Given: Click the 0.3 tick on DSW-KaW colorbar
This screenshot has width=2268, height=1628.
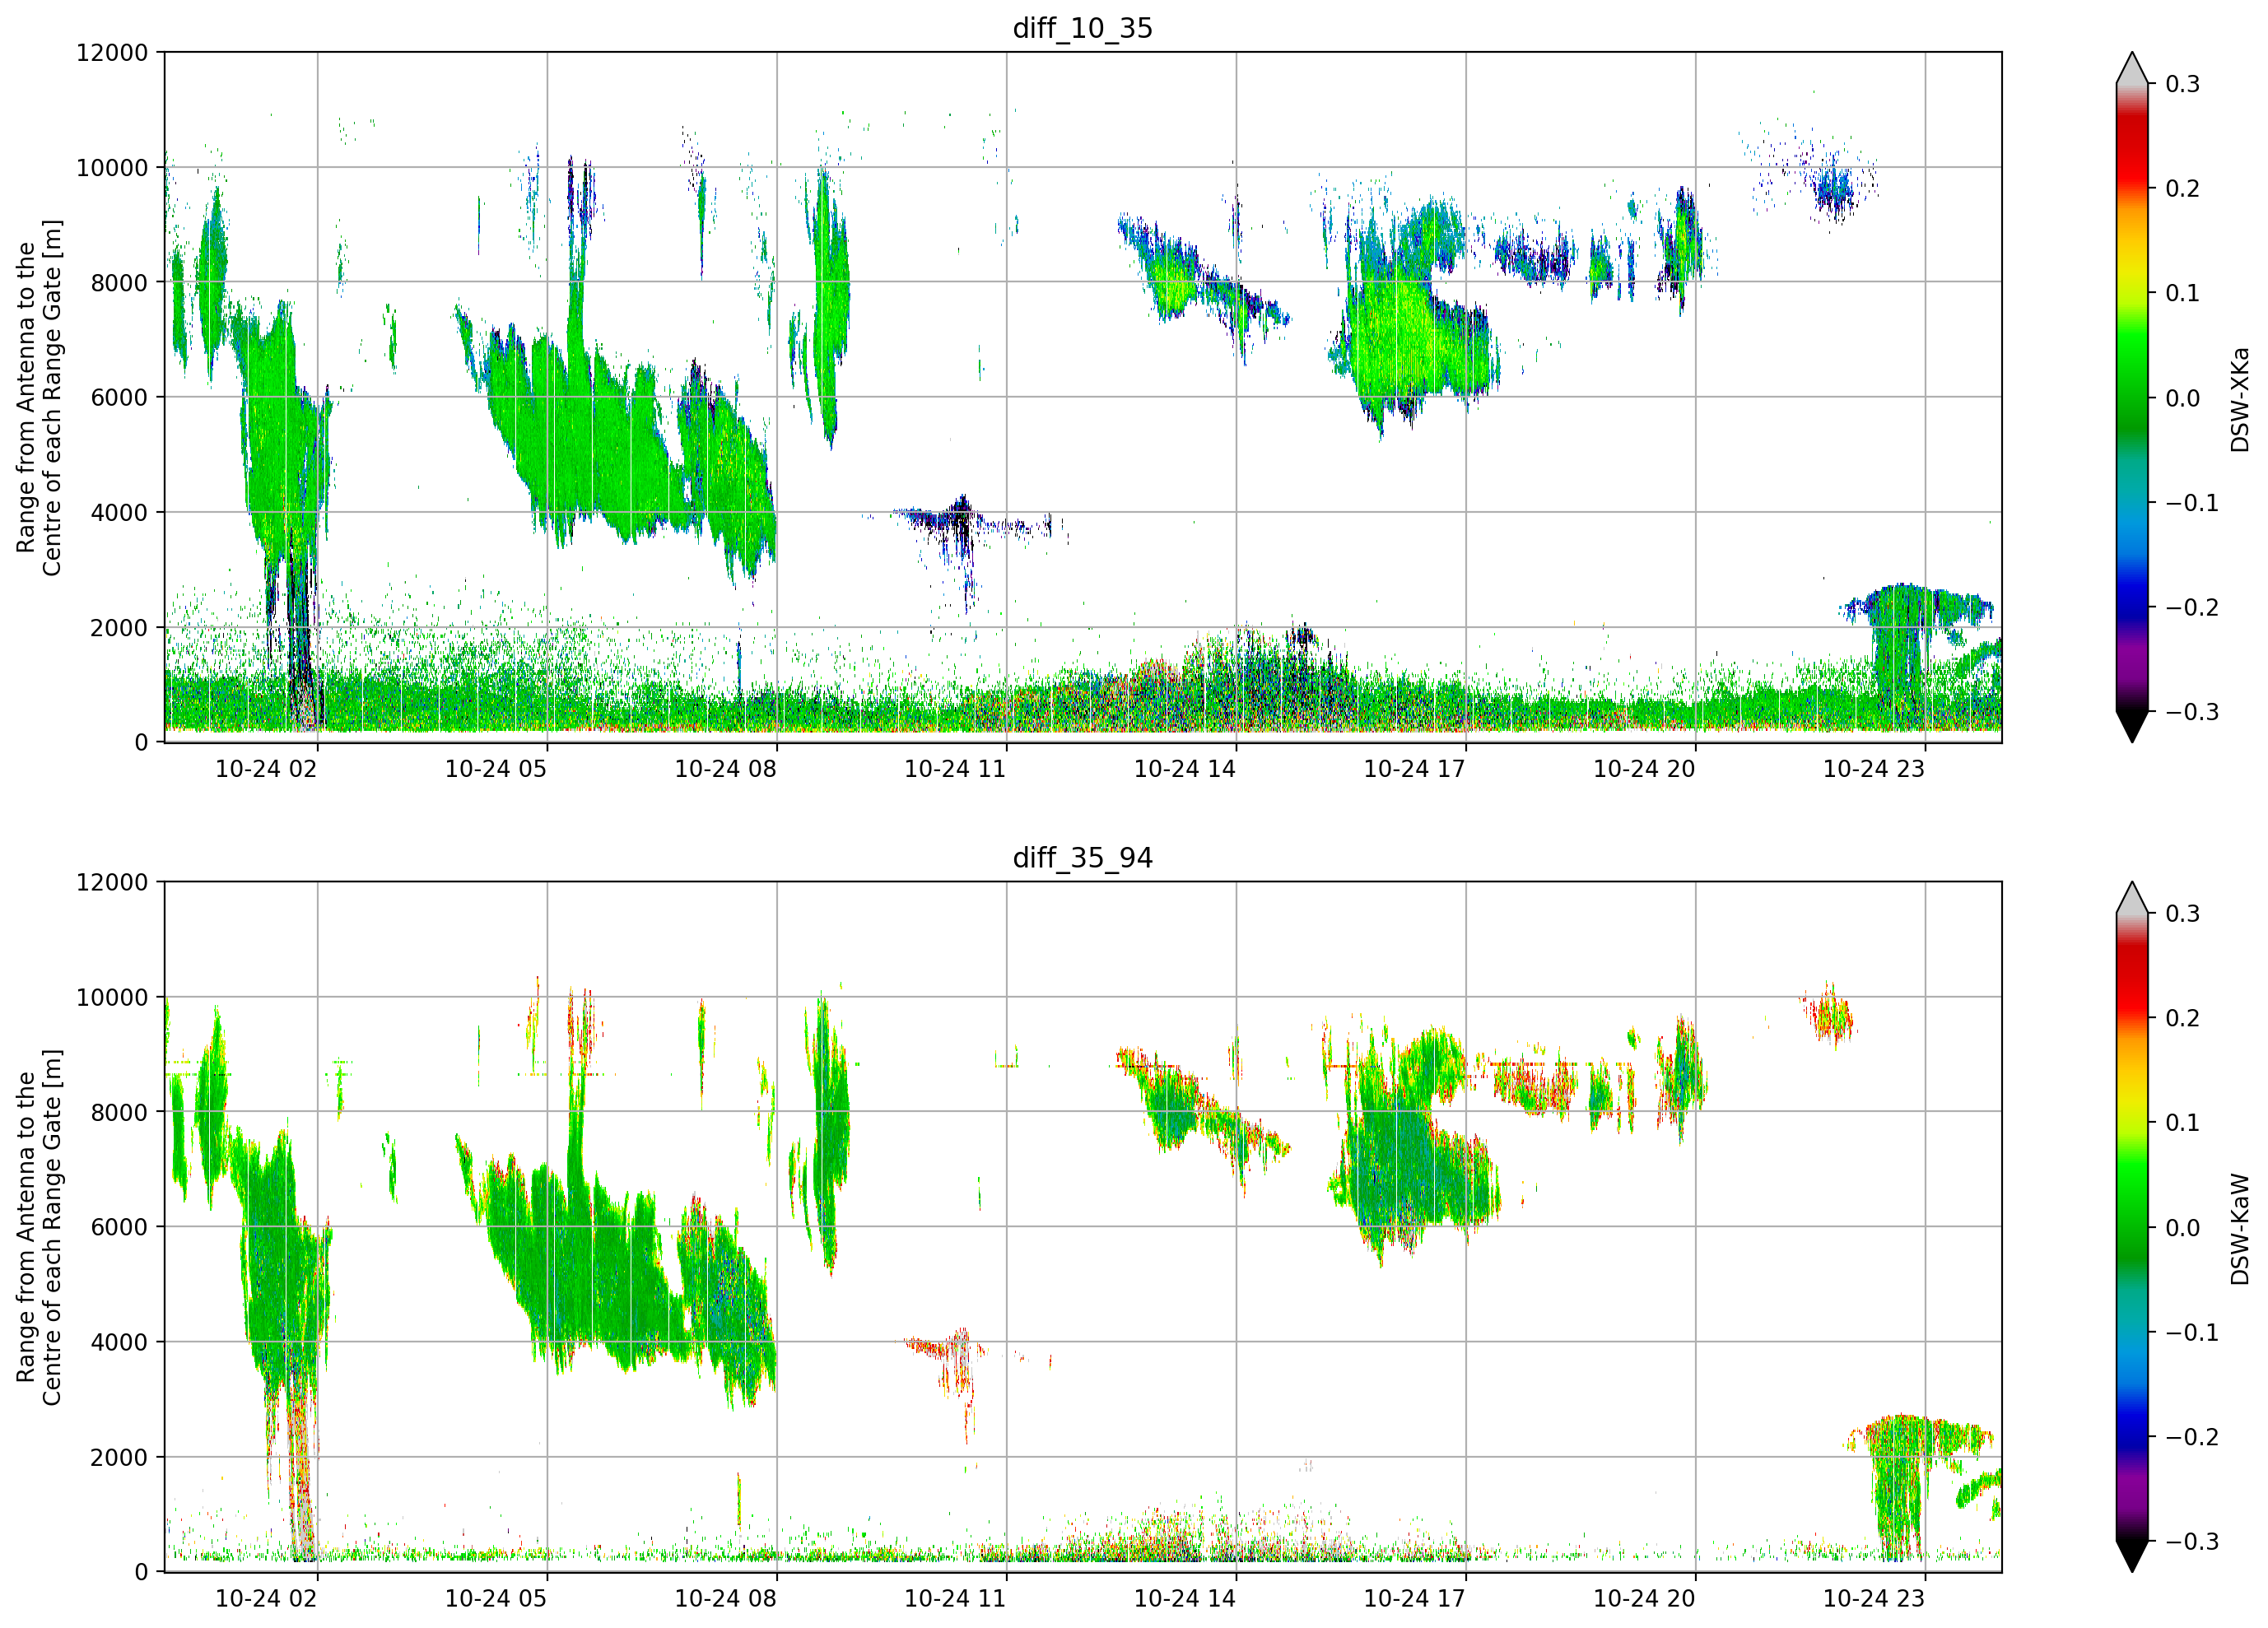Looking at the screenshot, I should (2183, 914).
